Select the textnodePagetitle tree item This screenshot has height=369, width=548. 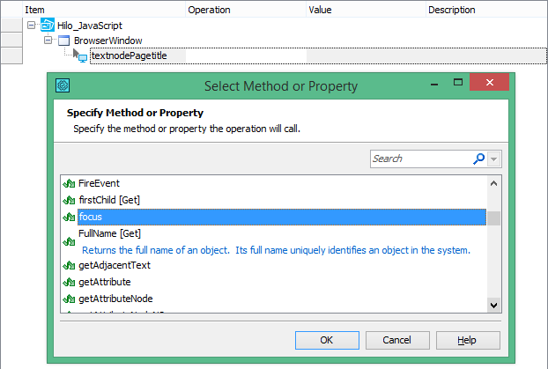click(129, 55)
